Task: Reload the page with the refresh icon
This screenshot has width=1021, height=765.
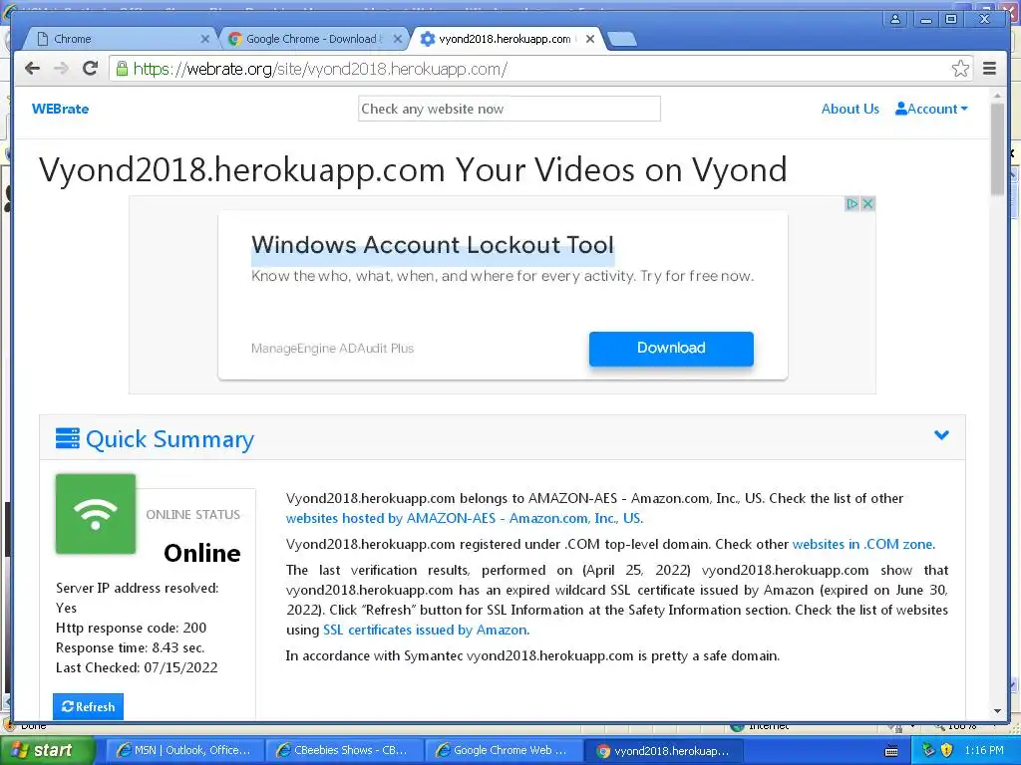Action: pos(90,68)
